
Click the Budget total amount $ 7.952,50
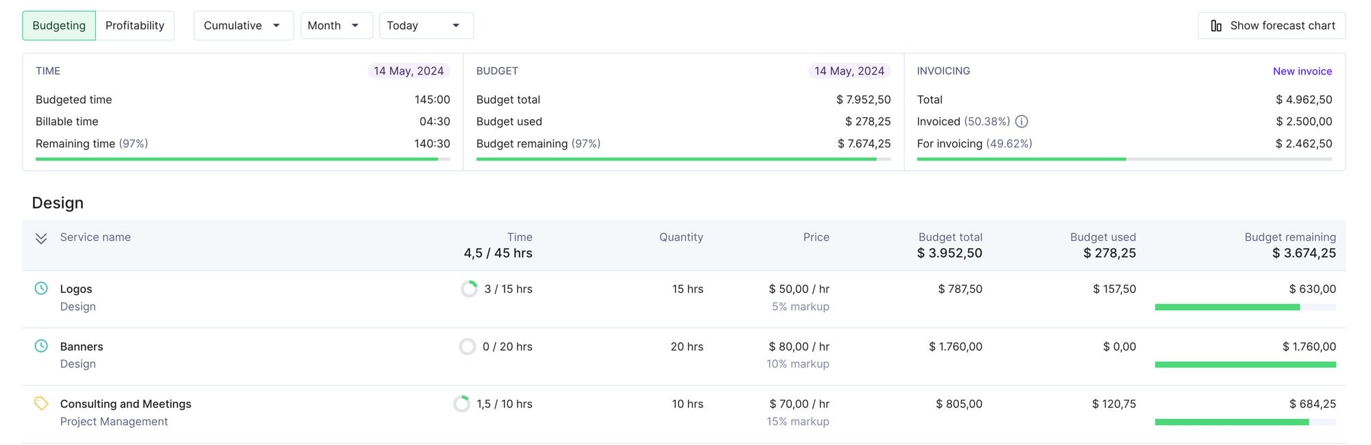click(x=864, y=99)
